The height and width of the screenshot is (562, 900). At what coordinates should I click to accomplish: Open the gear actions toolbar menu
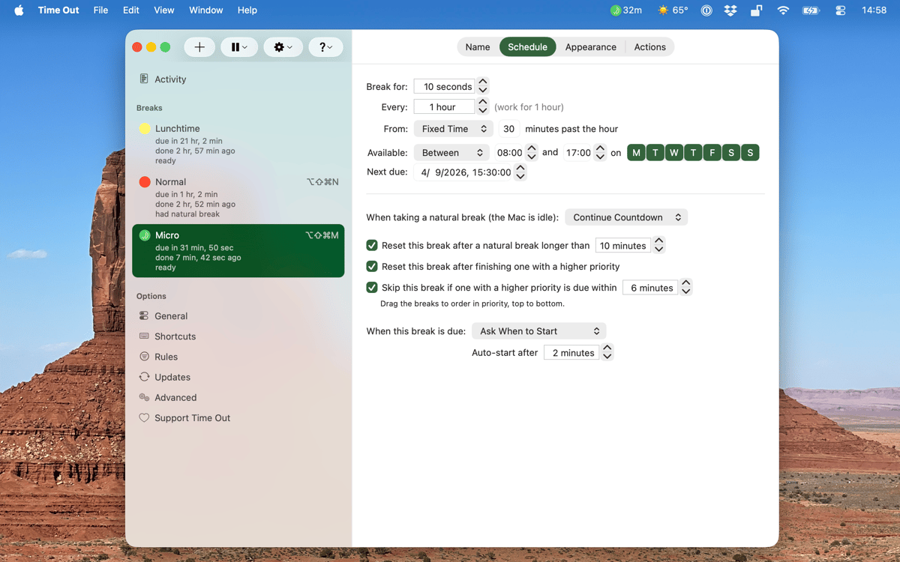pos(283,47)
